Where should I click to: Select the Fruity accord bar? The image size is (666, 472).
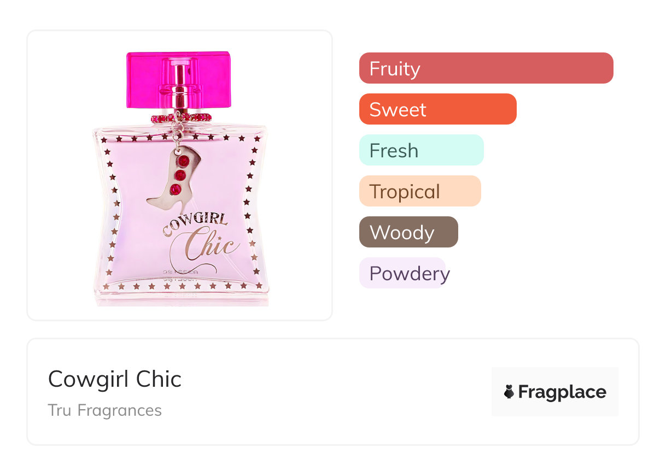coord(486,68)
